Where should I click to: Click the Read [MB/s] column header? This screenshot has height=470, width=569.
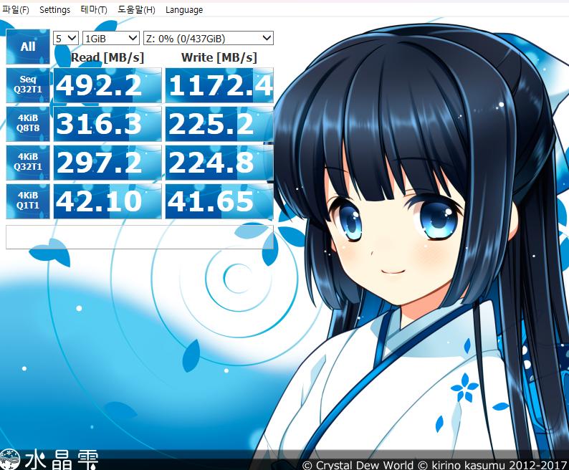[107, 57]
